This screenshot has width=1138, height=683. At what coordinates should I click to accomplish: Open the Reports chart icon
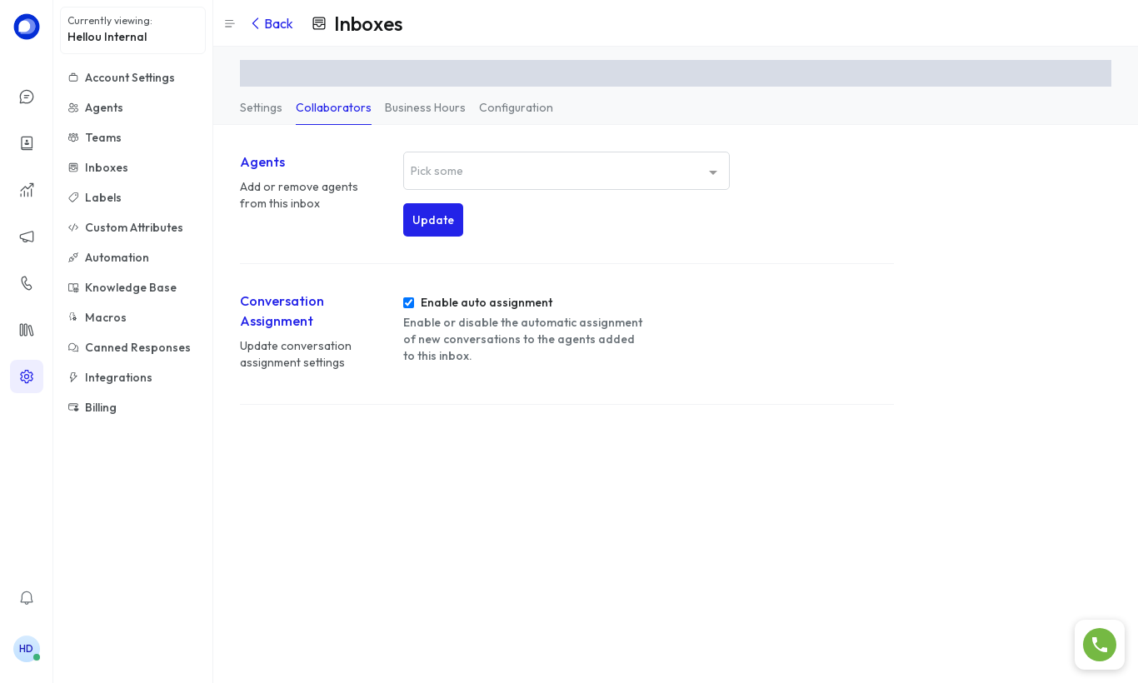pos(27,190)
